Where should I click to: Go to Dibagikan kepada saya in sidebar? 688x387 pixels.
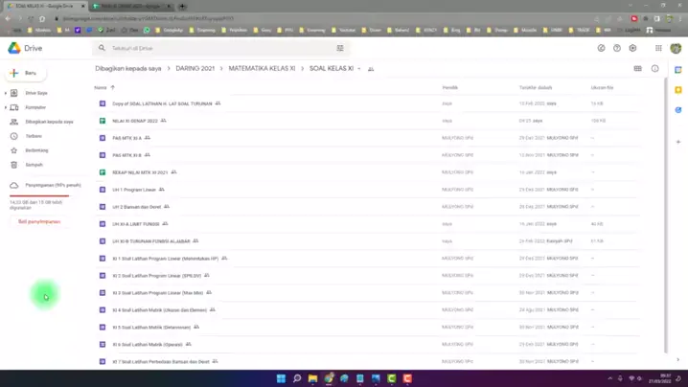pos(49,122)
